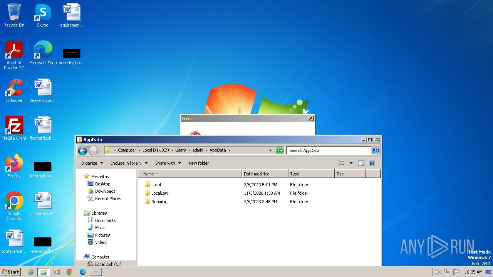Open Acrobat Reader DC shortcut
Viewport: 493px width, 277px height.
(x=14, y=55)
